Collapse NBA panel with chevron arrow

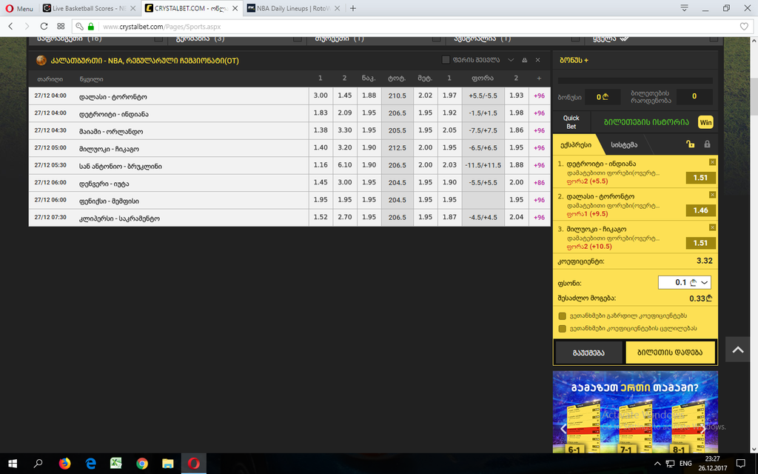511,60
